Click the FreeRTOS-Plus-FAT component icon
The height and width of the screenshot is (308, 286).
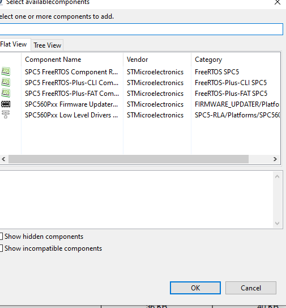click(x=6, y=93)
